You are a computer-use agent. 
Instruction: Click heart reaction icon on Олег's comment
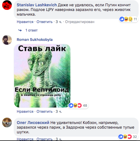point(130,137)
